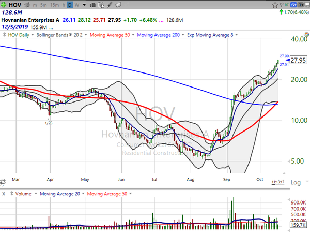The height and width of the screenshot is (233, 310).
Task: Click the star favorite icon
Action: [275, 5]
